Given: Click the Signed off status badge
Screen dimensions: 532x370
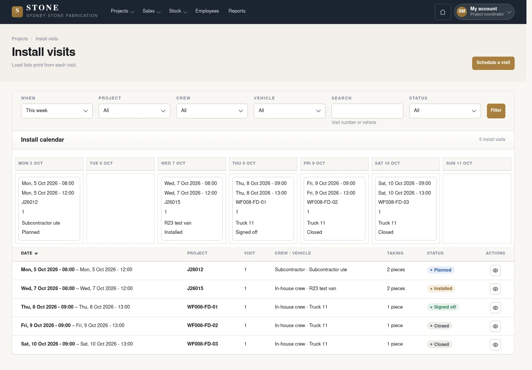Looking at the screenshot, I should pos(443,307).
